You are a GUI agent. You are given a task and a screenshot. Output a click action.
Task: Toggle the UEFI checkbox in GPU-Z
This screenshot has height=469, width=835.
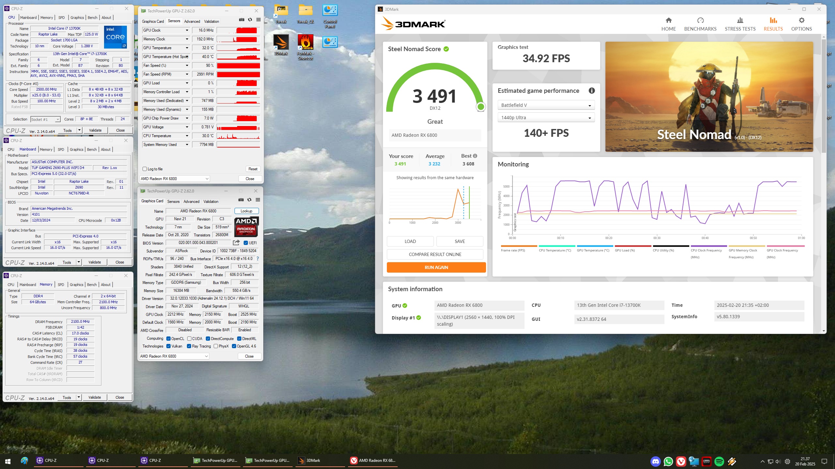[246, 243]
